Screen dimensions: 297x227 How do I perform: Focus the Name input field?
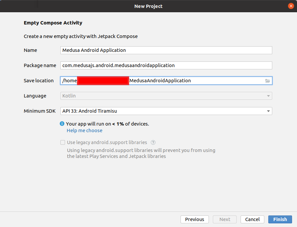(x=166, y=50)
